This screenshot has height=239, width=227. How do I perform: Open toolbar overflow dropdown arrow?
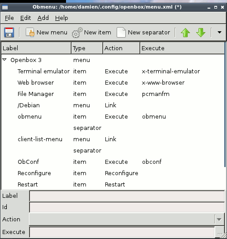pyautogui.click(x=219, y=32)
